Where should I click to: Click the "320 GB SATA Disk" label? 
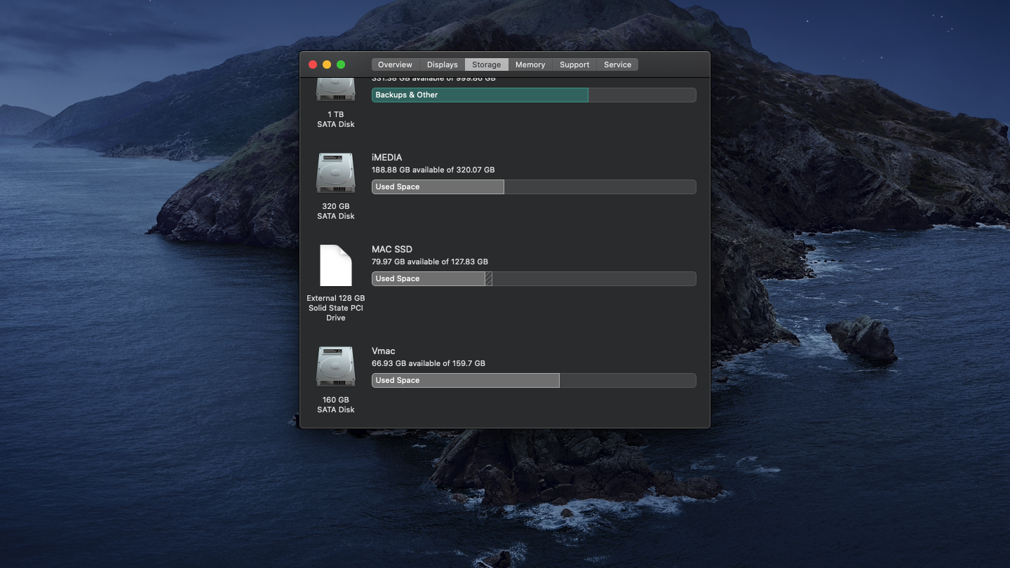point(336,211)
